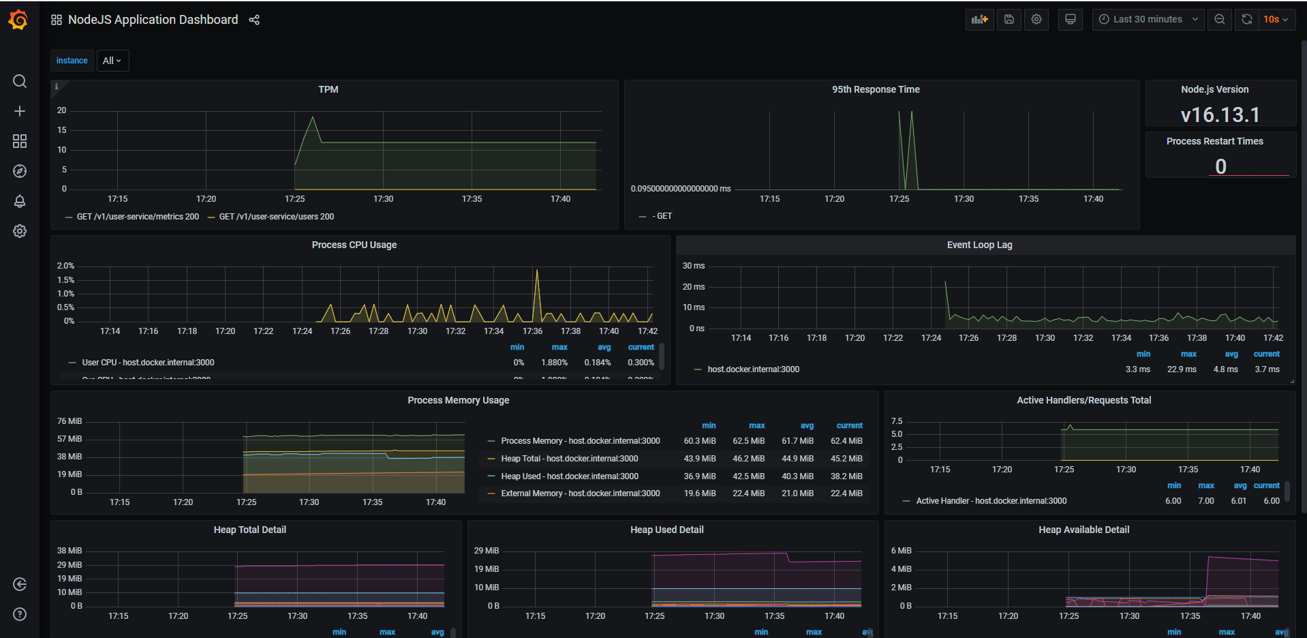The width and height of the screenshot is (1307, 638).
Task: Open Configuration gear in sidebar
Action: 20,231
